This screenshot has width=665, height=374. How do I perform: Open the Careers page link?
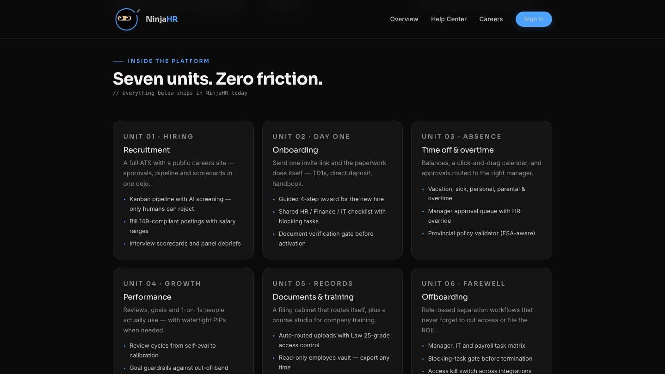(x=491, y=19)
